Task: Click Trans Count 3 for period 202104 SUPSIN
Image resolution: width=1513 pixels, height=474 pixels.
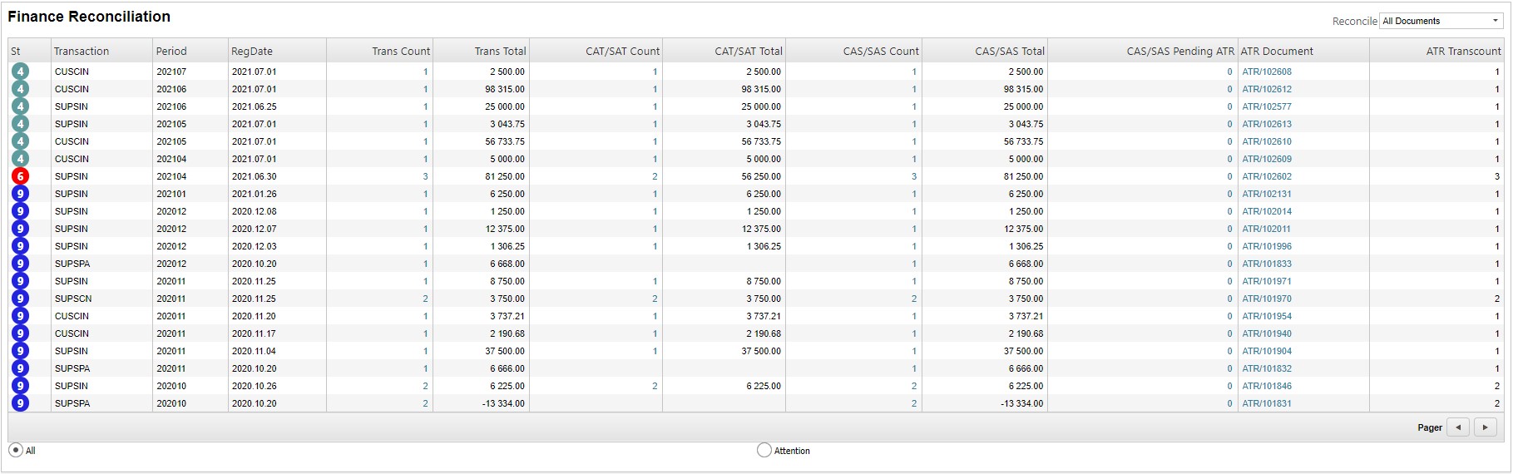Action: [425, 176]
